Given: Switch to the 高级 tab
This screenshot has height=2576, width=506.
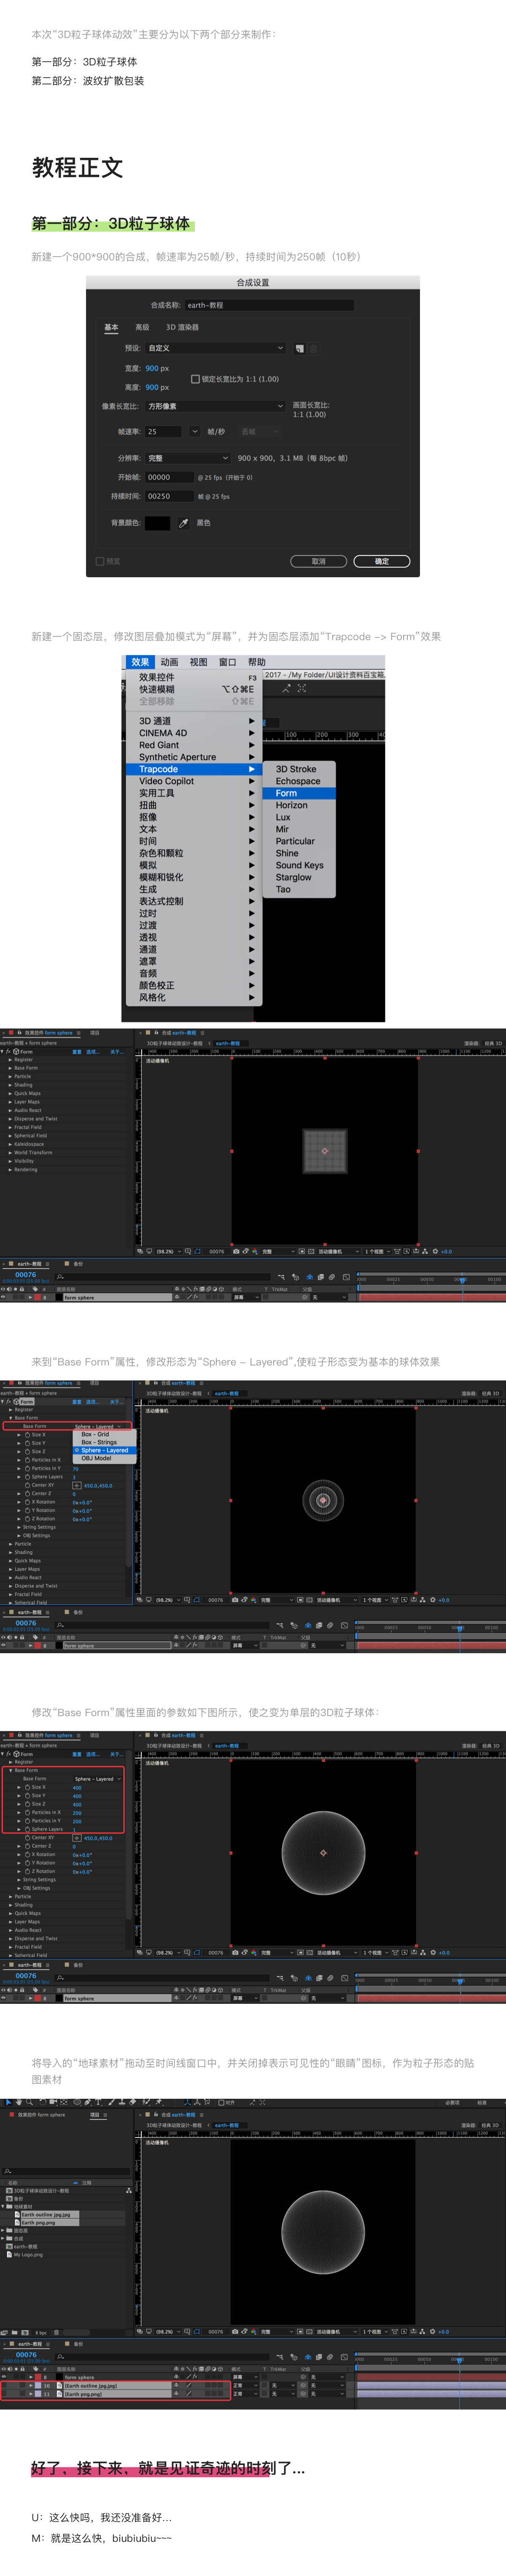Looking at the screenshot, I should [x=142, y=327].
